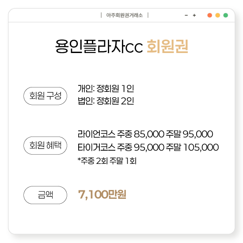Click the 용인플라자cc heading text
This screenshot has height=243, width=243.
99,46
